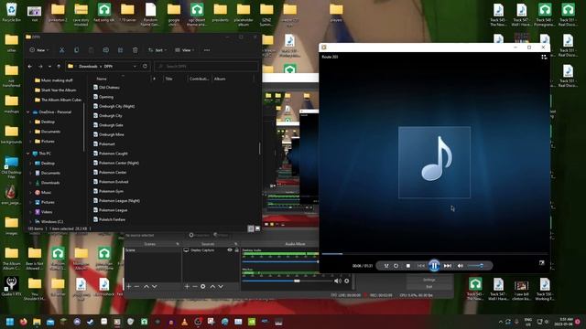Click the Delete trash icon in File Explorer
The height and width of the screenshot is (329, 586).
click(135, 50)
